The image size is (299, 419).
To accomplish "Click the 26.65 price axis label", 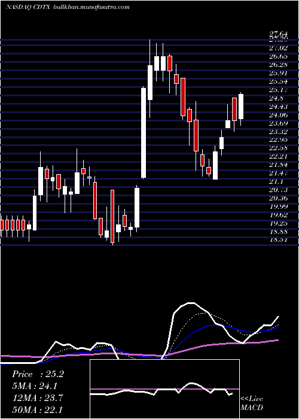I will (x=279, y=56).
